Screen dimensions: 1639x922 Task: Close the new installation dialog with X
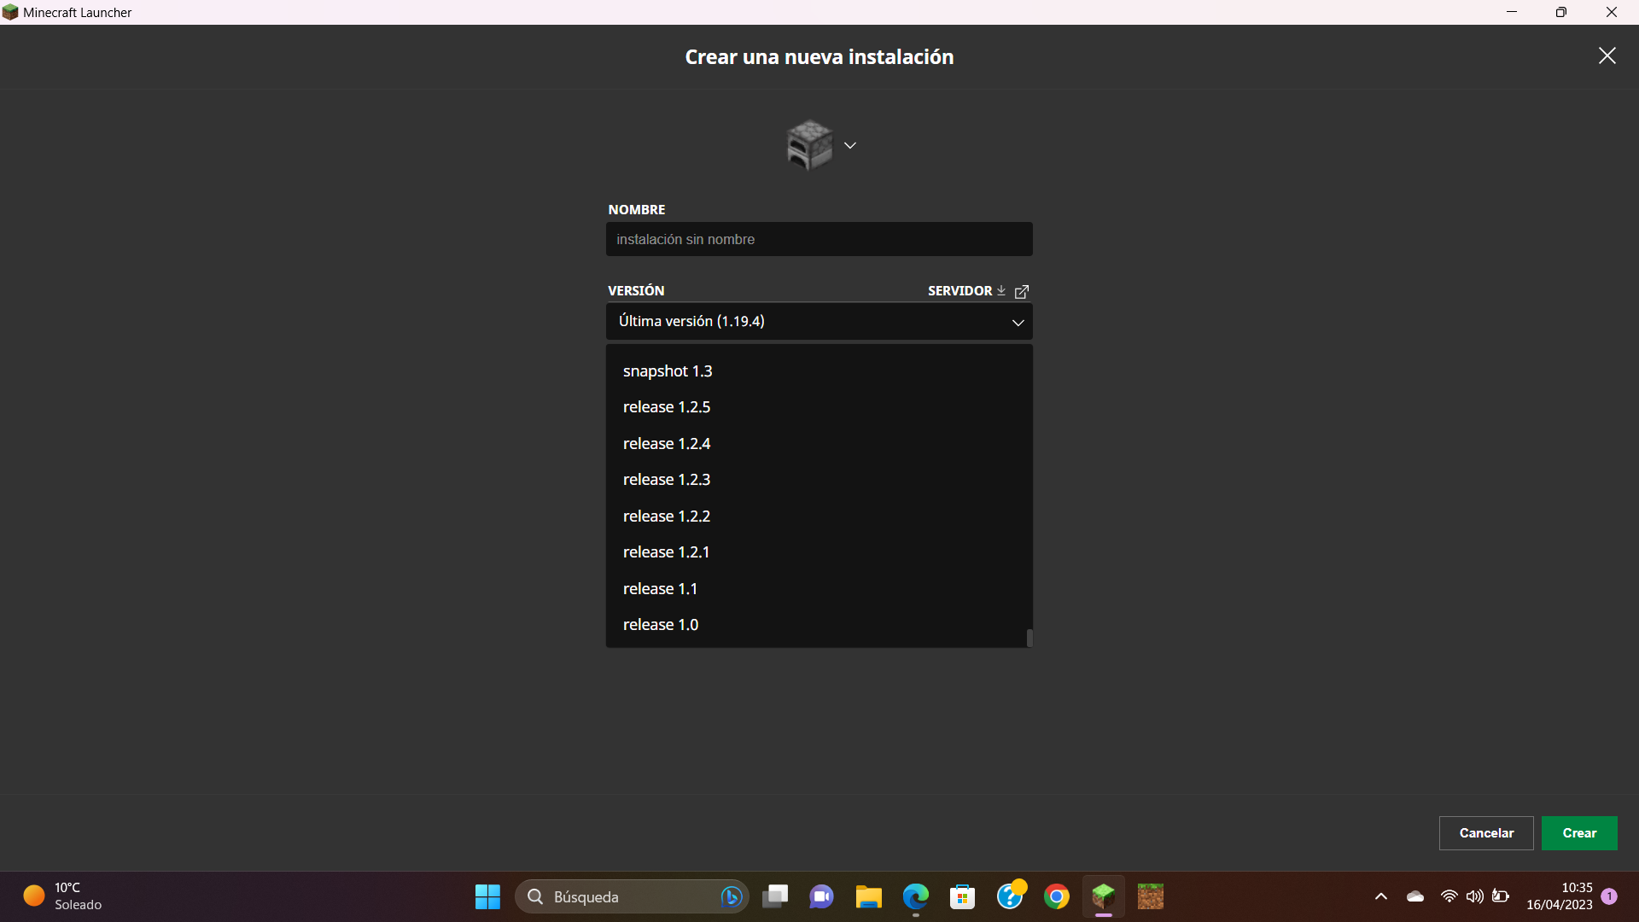[x=1607, y=56]
